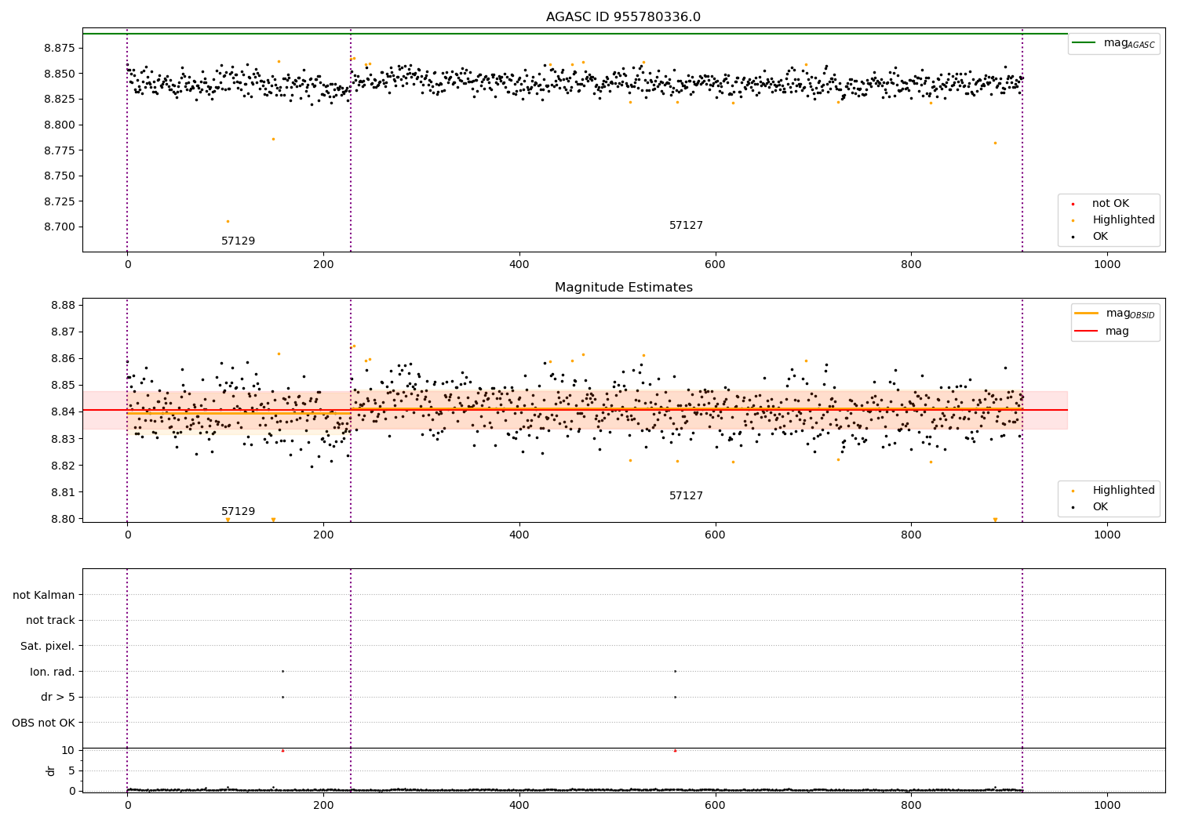Click the 1000 x-axis tick of top plot
This screenshot has width=1177, height=823.
1107,265
